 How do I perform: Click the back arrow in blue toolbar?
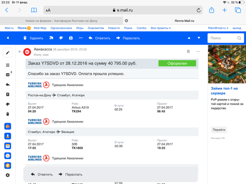8,38
